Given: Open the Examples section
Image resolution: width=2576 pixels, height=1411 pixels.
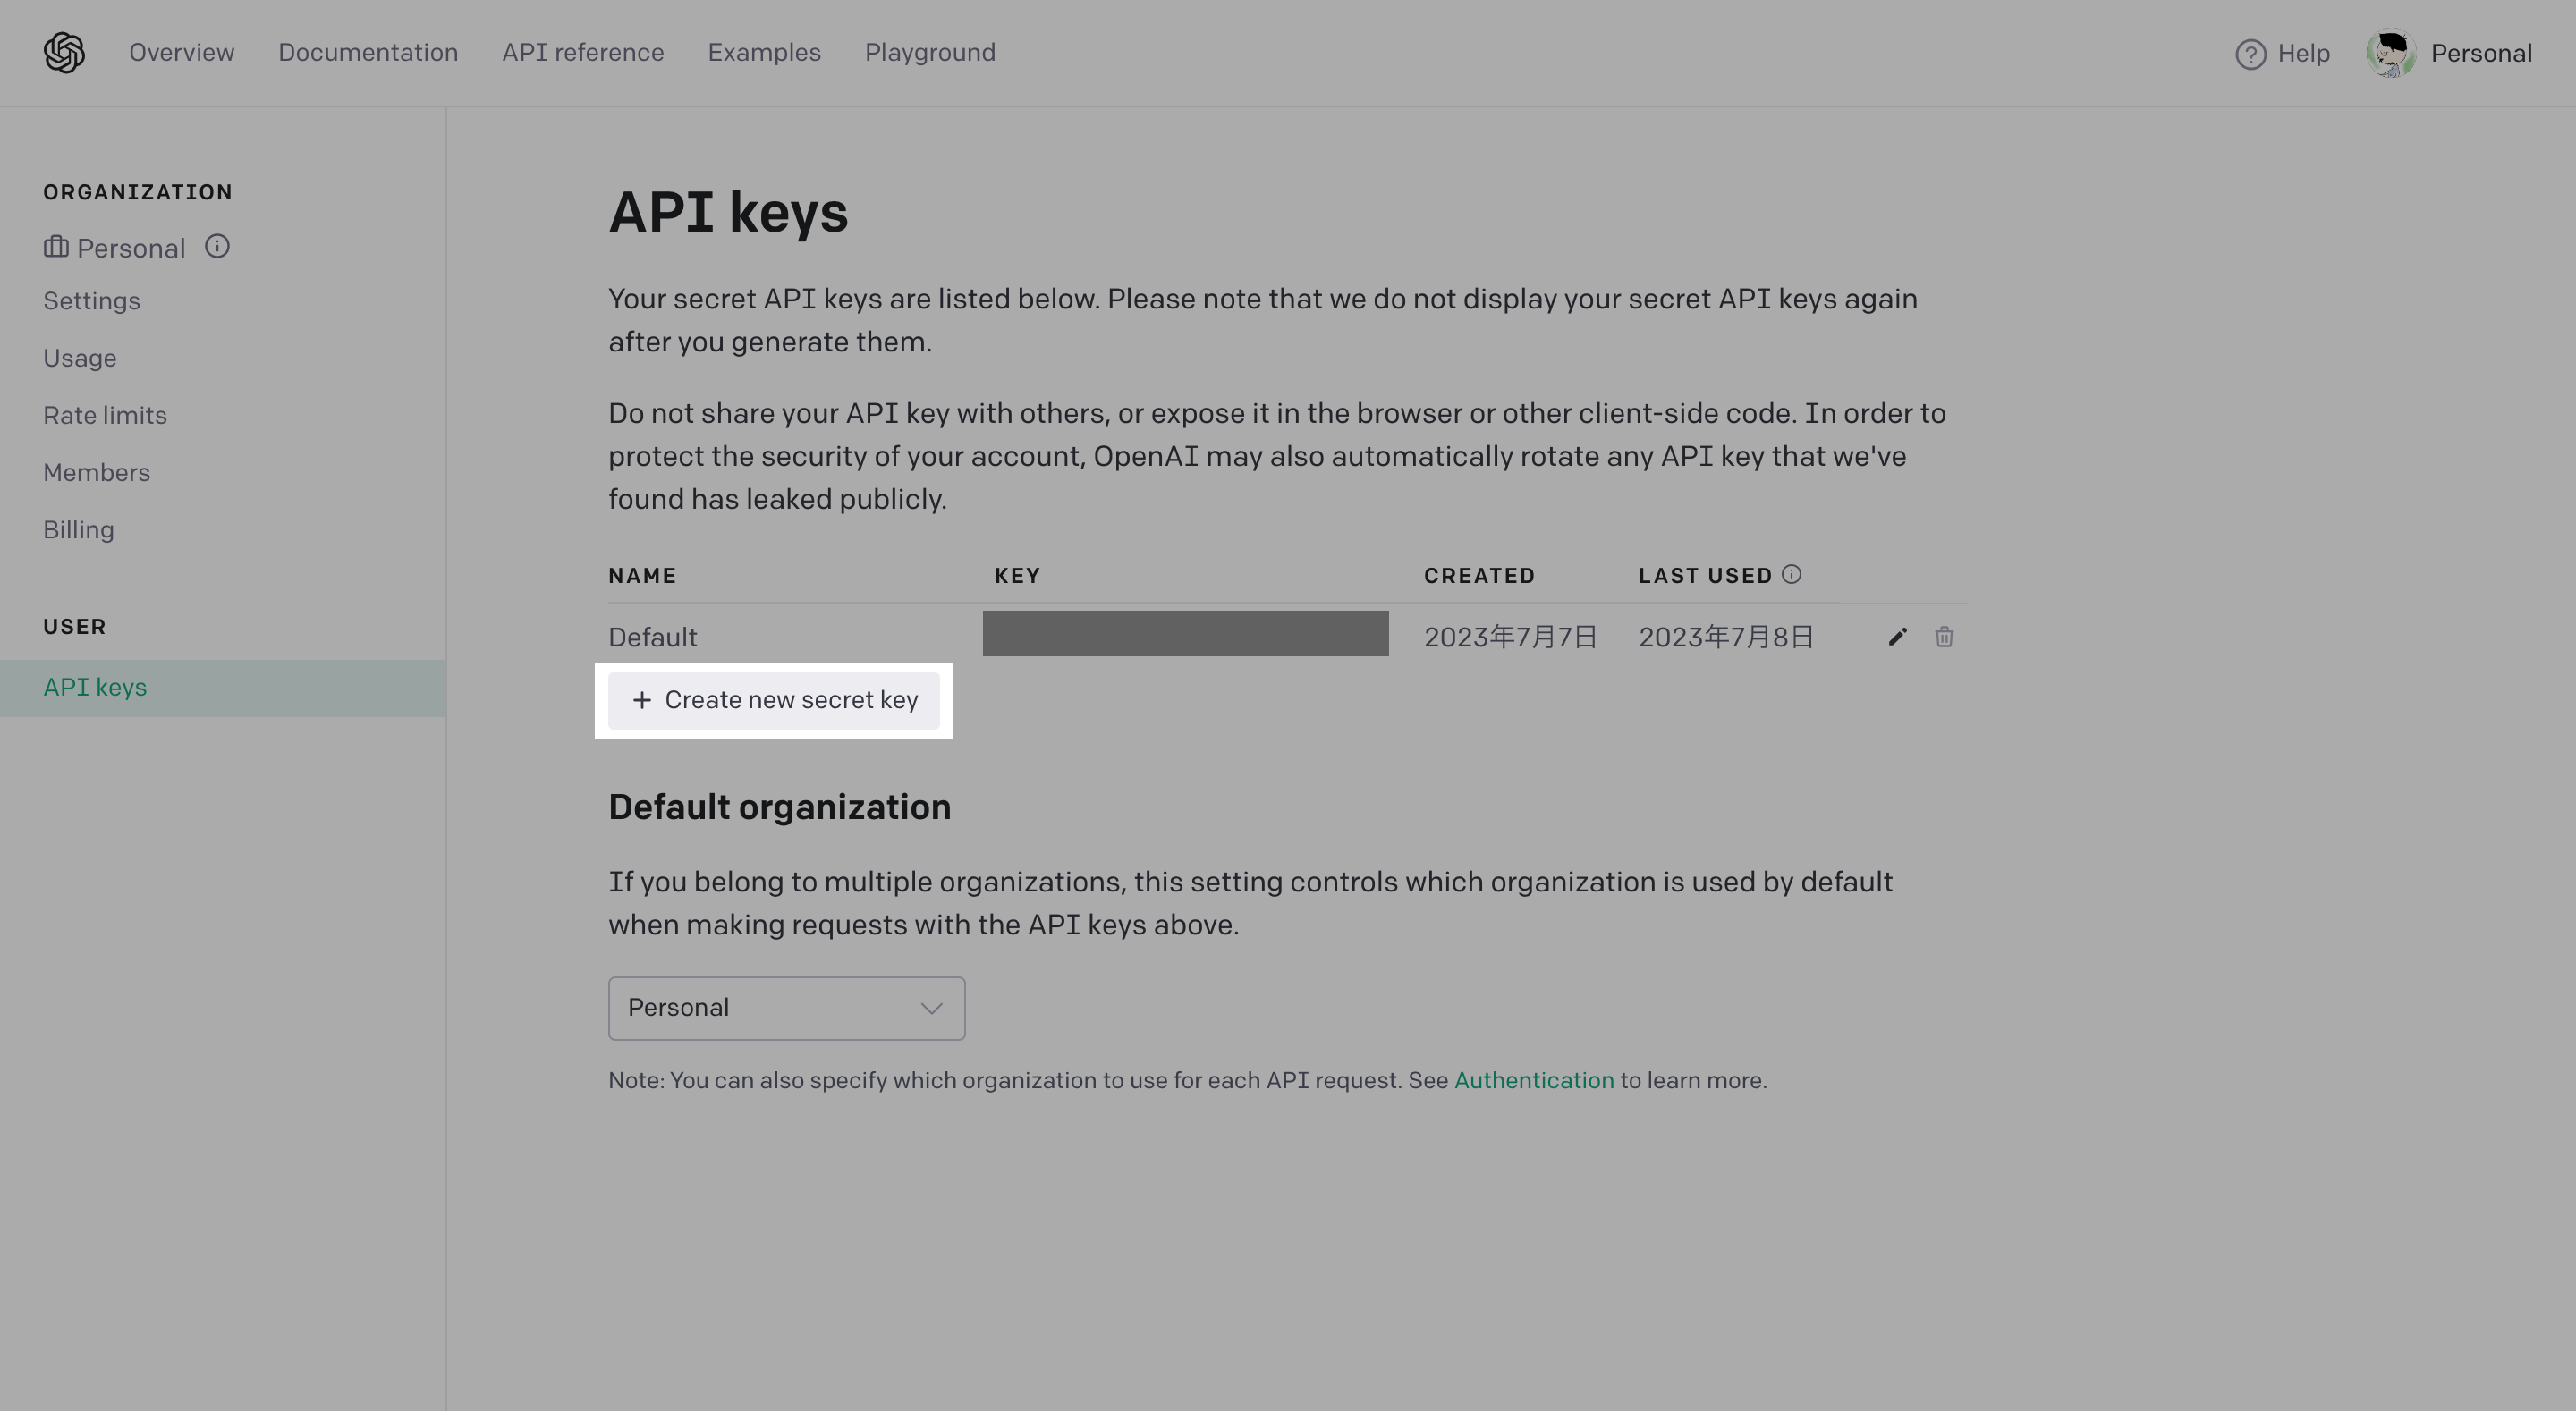Looking at the screenshot, I should (764, 52).
